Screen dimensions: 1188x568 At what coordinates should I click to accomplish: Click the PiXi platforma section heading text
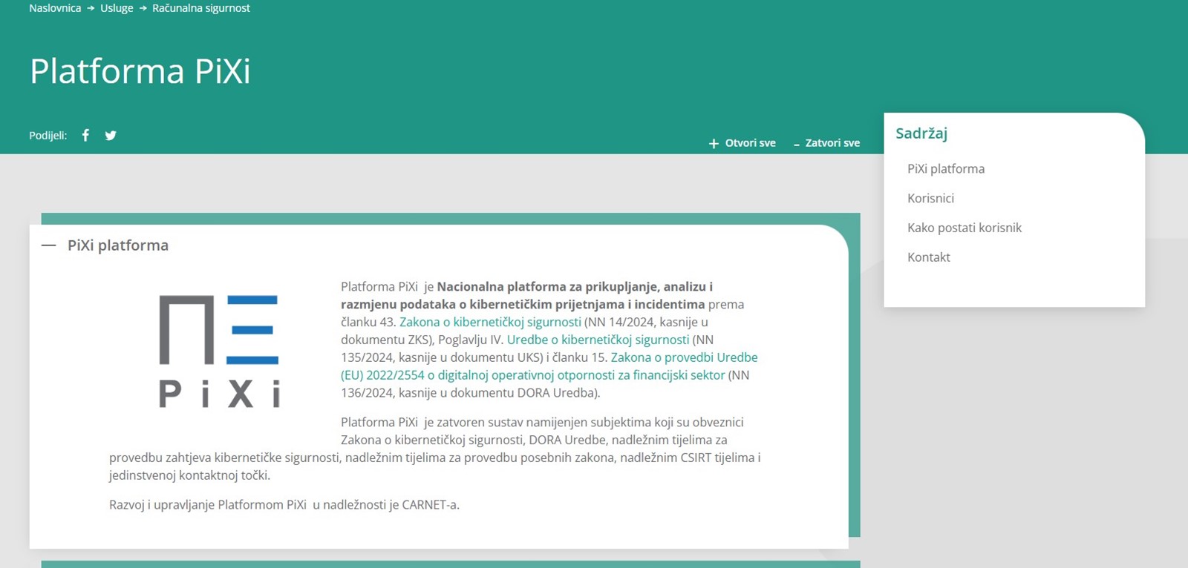pos(118,245)
